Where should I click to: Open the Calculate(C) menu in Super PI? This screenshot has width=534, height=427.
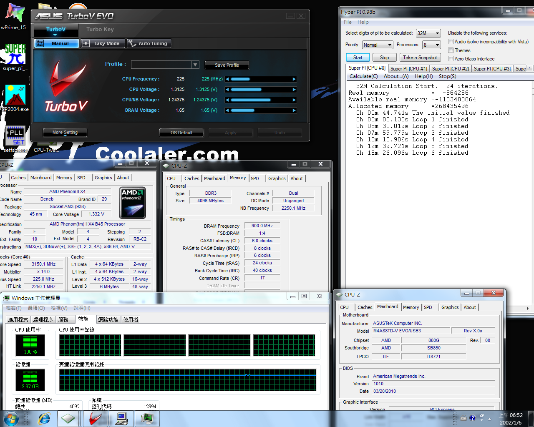[x=364, y=76]
